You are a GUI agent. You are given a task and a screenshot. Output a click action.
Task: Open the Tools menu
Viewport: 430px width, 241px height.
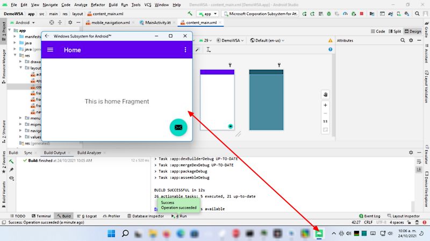point(136,5)
